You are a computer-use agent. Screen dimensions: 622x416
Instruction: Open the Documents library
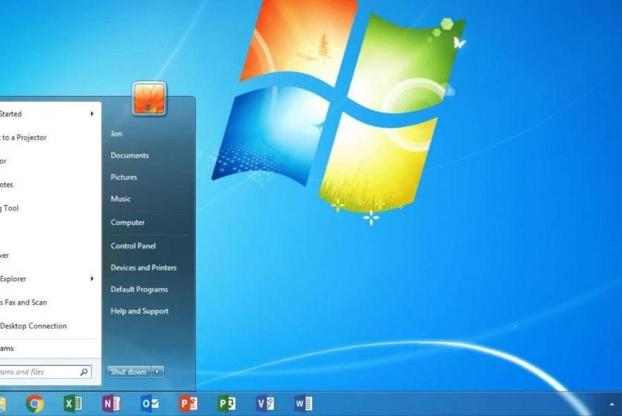pos(130,156)
